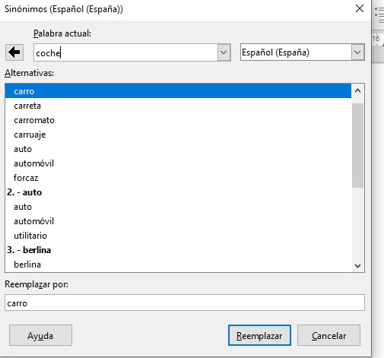Click the Reemplazar por text field

click(x=185, y=303)
